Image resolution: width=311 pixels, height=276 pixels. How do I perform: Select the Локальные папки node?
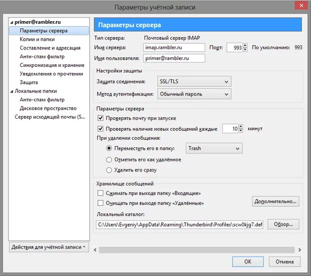pos(36,91)
